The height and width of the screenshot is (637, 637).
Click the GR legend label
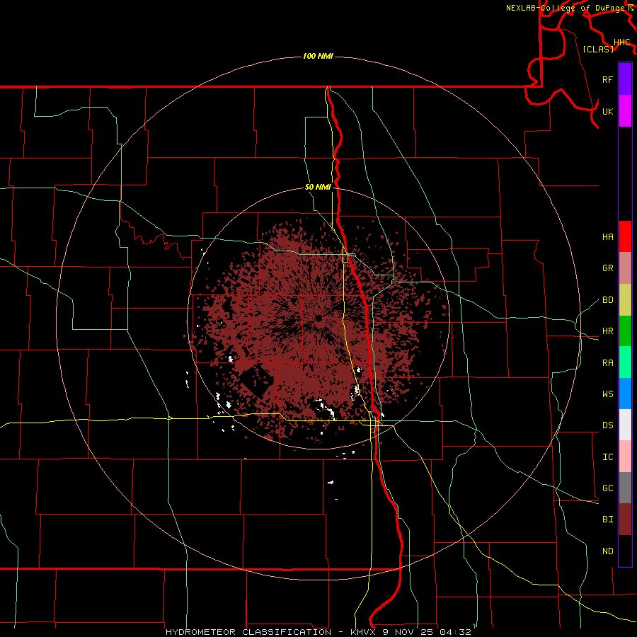[x=607, y=268]
